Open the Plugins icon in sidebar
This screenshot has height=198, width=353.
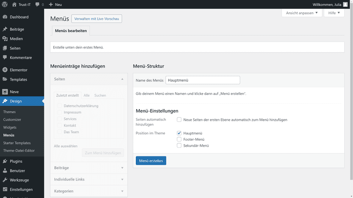click(5, 161)
